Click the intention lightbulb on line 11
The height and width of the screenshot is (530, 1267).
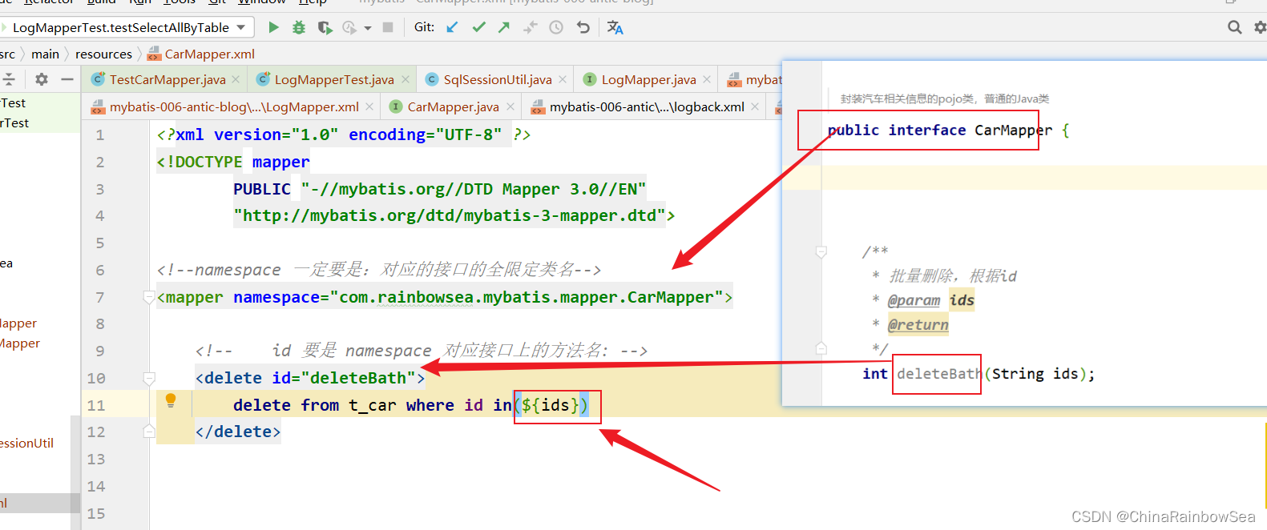[x=171, y=400]
